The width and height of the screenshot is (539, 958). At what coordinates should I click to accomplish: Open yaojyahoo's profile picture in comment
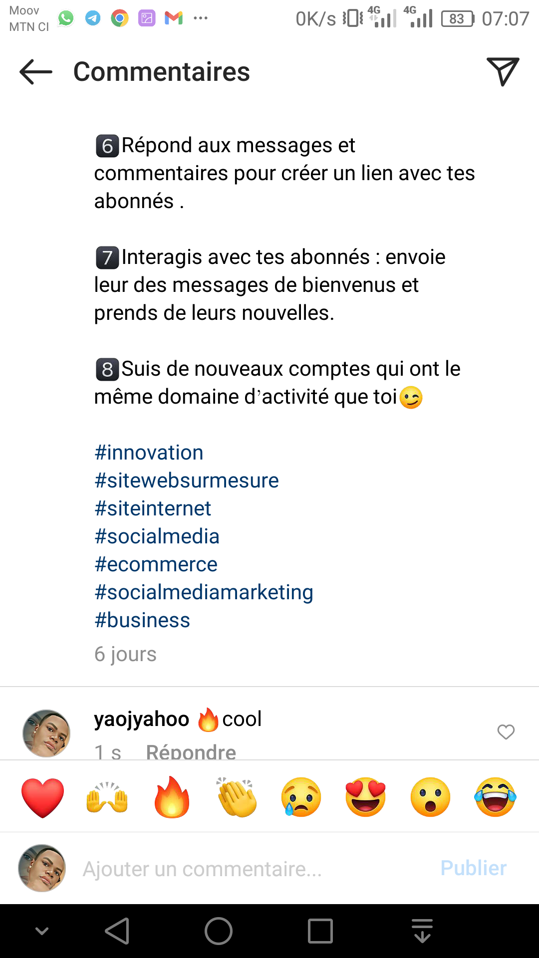(x=46, y=733)
